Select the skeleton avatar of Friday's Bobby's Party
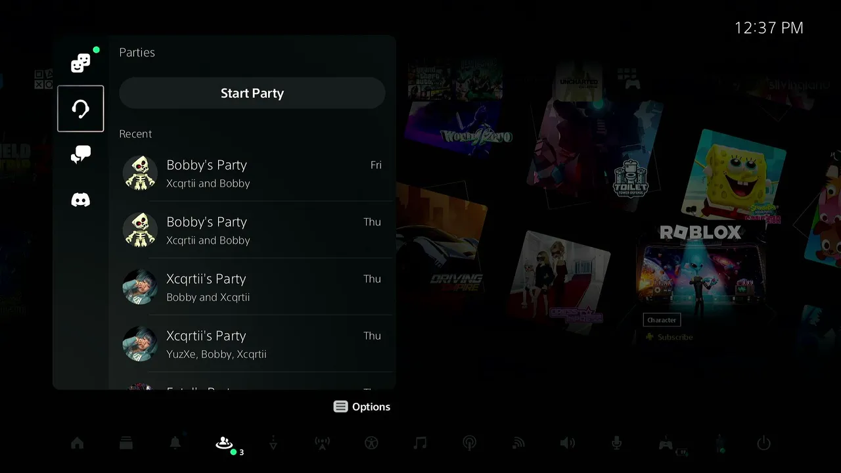Image resolution: width=841 pixels, height=473 pixels. click(140, 173)
